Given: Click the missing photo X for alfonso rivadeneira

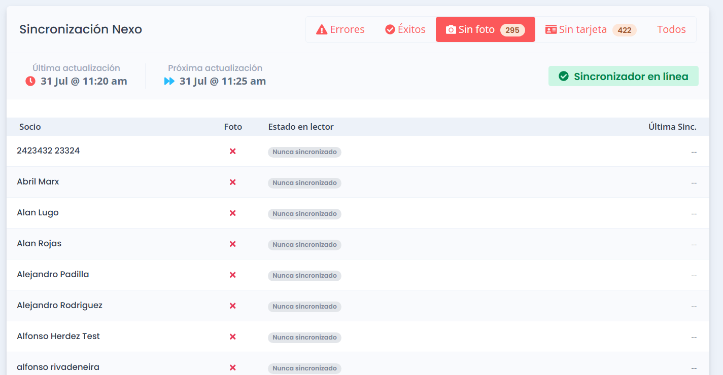Looking at the screenshot, I should [233, 367].
